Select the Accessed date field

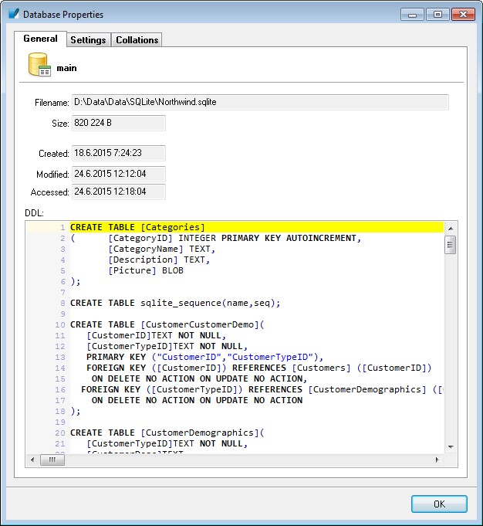coord(118,192)
